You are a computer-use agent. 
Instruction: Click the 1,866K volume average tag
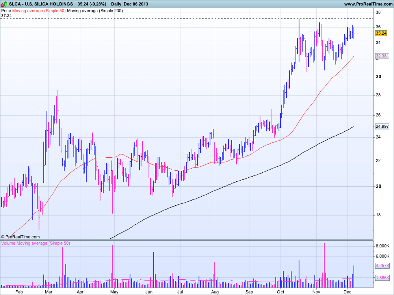click(x=382, y=278)
